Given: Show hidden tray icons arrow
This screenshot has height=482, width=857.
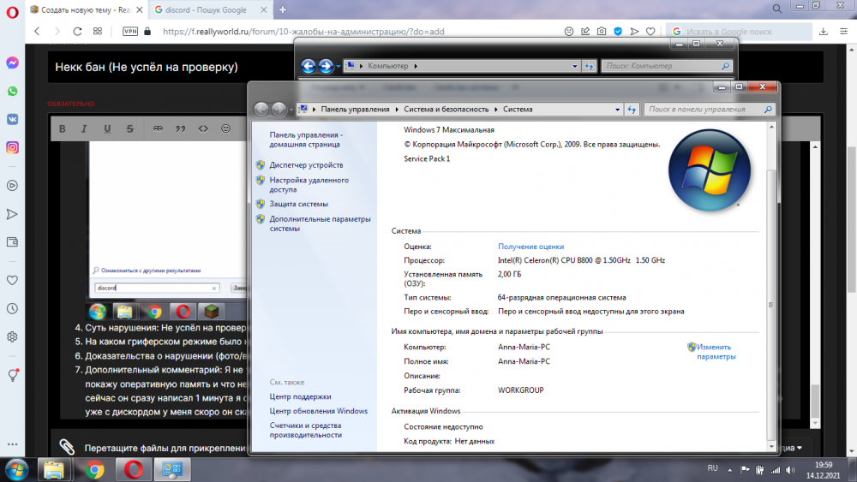Looking at the screenshot, I should pos(729,469).
